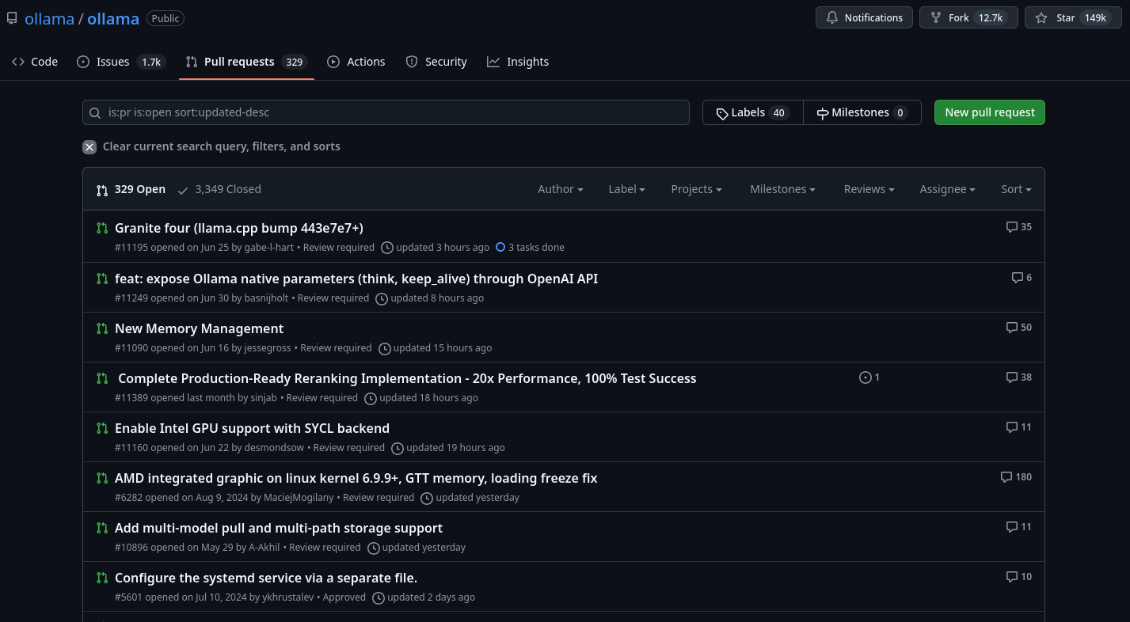Image resolution: width=1130 pixels, height=622 pixels.
Task: Go to the Security tab
Action: click(436, 62)
